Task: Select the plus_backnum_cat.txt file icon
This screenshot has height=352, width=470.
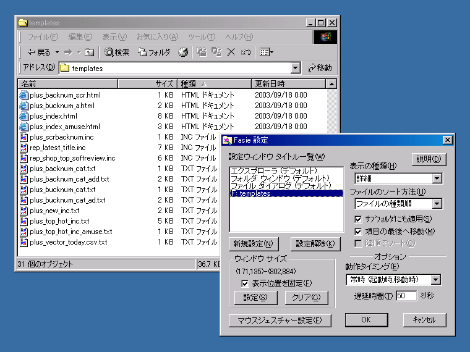Action: click(23, 169)
